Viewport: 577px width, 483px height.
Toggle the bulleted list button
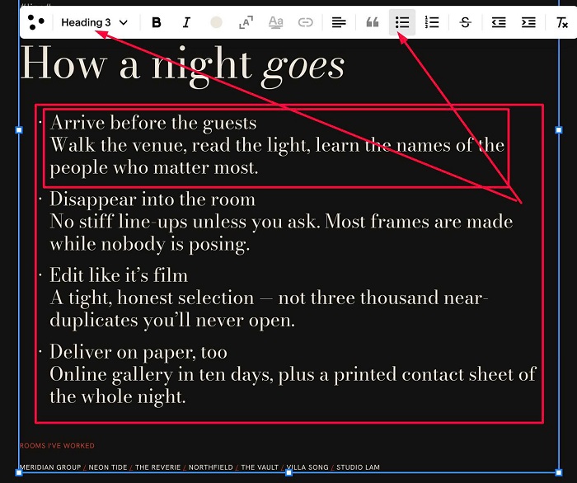[402, 22]
